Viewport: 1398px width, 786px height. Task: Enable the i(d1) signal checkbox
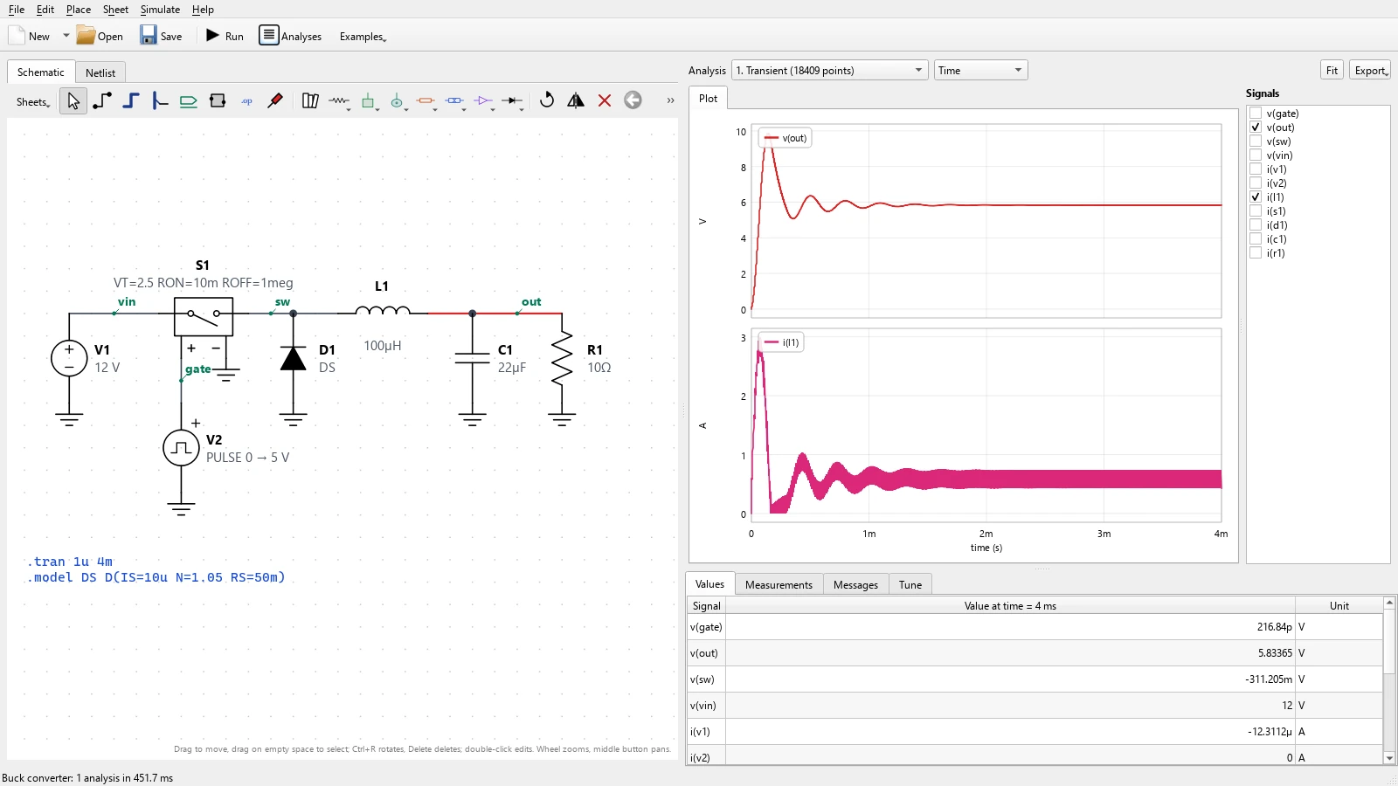[x=1256, y=225]
